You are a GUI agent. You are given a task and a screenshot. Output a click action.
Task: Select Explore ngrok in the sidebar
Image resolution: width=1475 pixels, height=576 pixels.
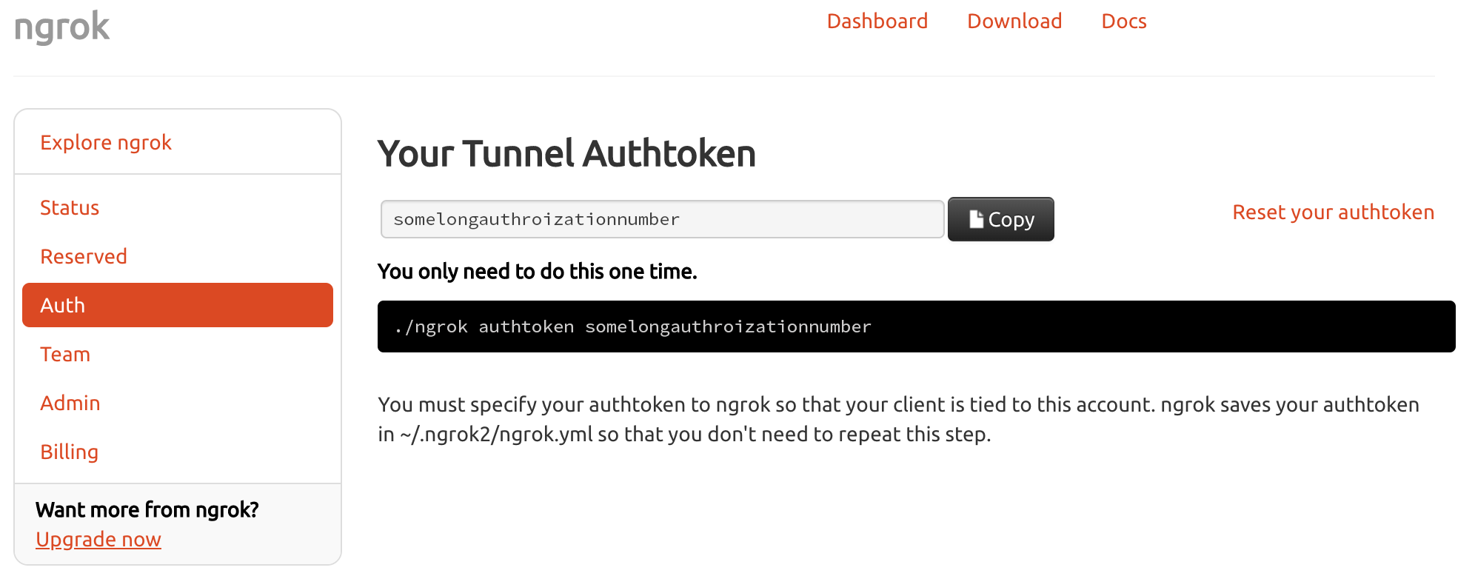106,142
